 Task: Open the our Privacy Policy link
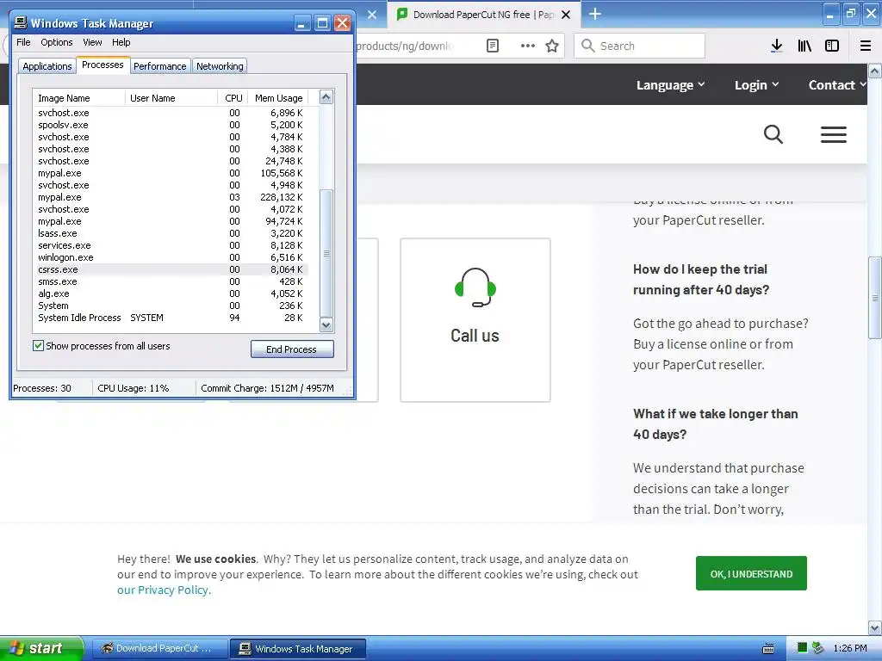pos(164,590)
